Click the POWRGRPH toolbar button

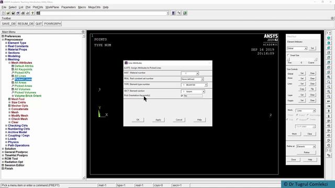pyautogui.click(x=52, y=23)
